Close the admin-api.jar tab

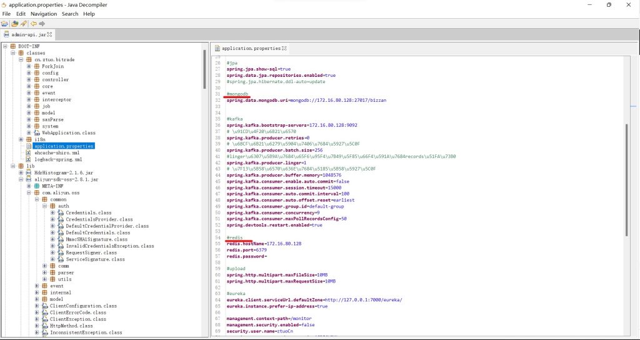[50, 34]
